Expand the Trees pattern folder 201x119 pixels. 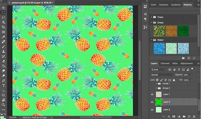[x=152, y=17]
